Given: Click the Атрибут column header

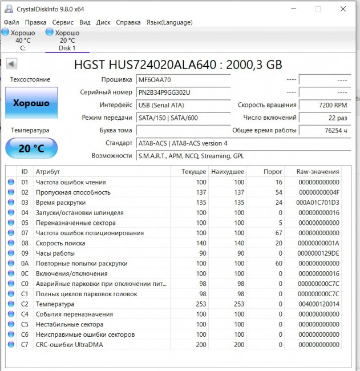Looking at the screenshot, I should click(102, 172).
